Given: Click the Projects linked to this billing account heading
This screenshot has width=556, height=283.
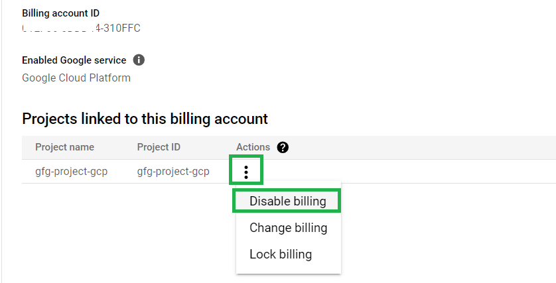Looking at the screenshot, I should coord(145,119).
